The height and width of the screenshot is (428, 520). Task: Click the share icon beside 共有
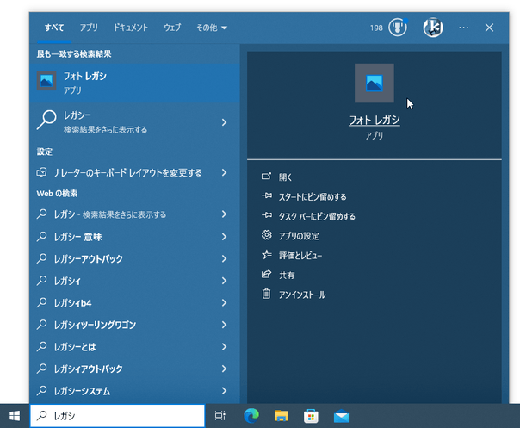(266, 274)
